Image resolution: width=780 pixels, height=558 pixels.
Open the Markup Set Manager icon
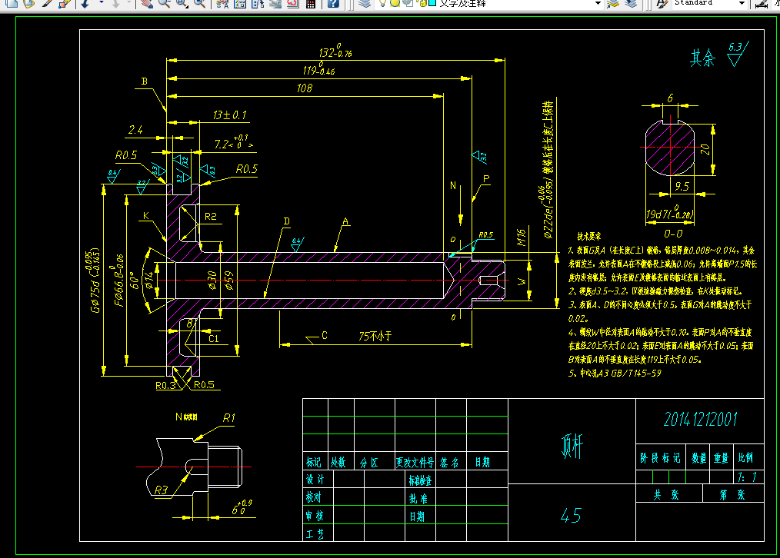click(x=293, y=3)
